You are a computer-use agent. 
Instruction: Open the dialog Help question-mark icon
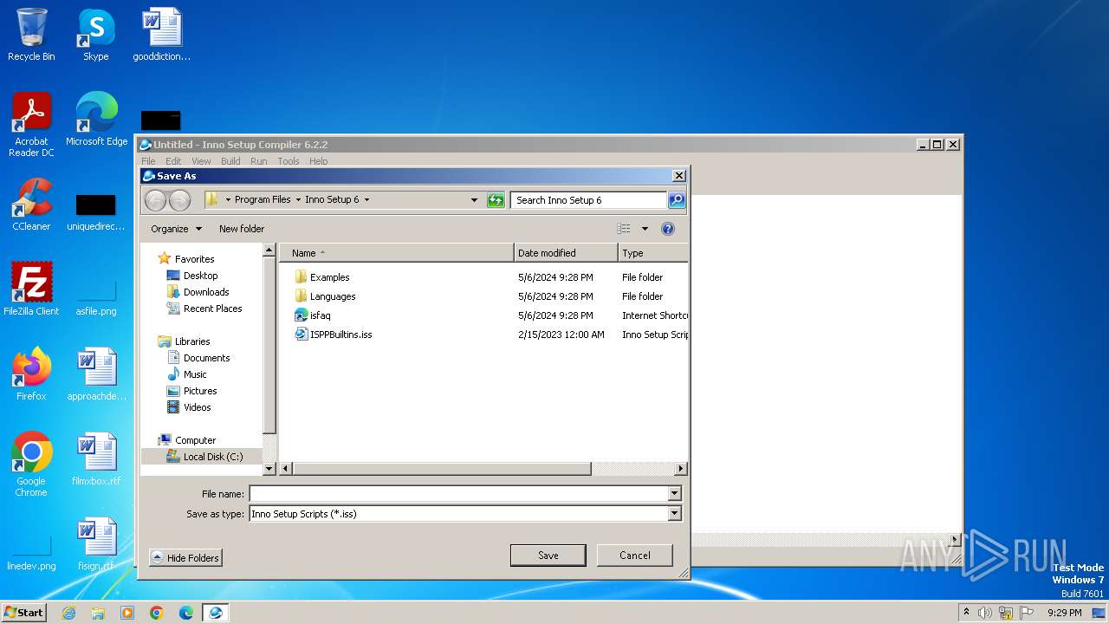(667, 229)
